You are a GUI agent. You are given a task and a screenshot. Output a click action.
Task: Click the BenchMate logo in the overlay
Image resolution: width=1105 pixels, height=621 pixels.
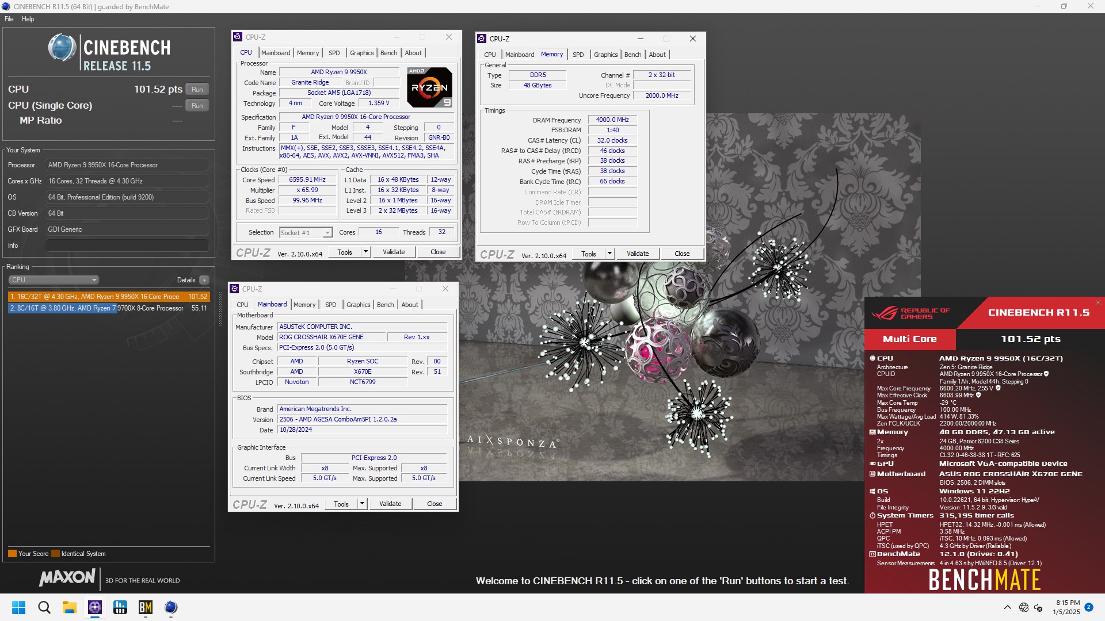point(985,580)
